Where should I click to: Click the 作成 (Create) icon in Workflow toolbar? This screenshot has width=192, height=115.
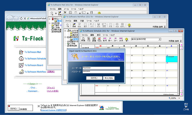point(73,25)
